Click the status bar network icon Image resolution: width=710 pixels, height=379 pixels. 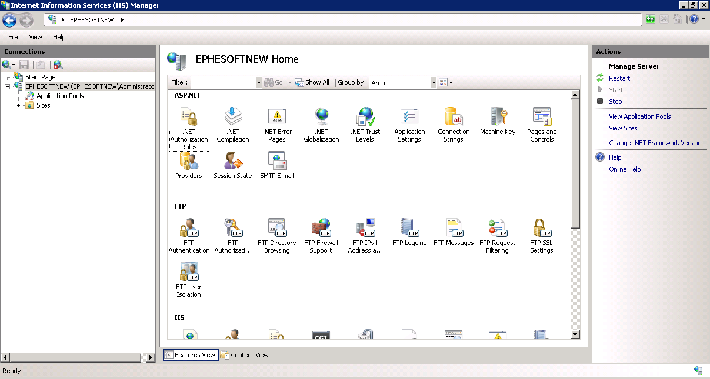(x=698, y=371)
